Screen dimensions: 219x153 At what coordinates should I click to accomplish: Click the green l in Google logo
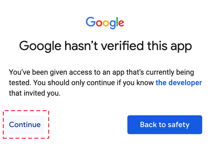click(117, 22)
